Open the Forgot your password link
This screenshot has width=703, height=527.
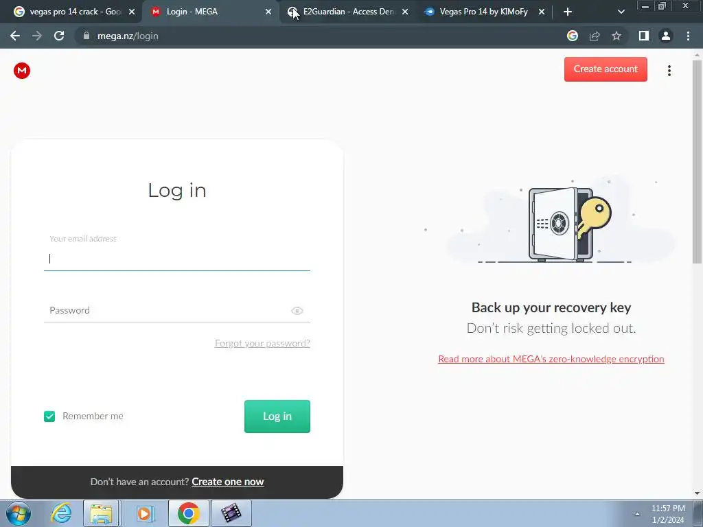pyautogui.click(x=262, y=343)
